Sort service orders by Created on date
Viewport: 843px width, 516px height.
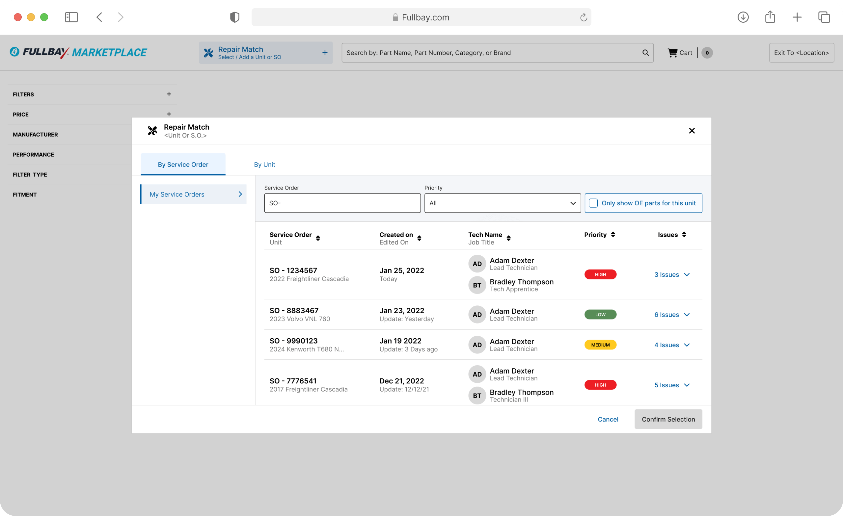420,238
